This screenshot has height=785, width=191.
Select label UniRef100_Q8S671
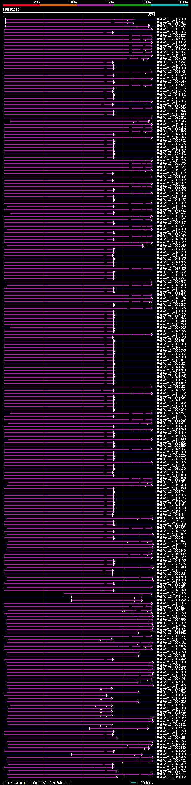click(x=172, y=98)
